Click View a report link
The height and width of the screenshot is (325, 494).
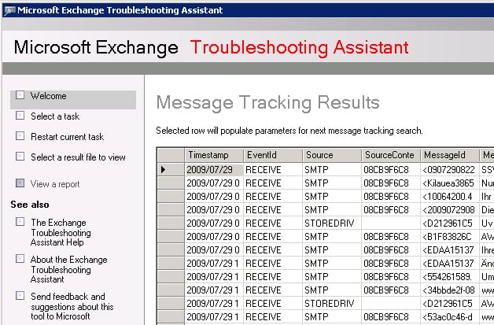click(55, 184)
